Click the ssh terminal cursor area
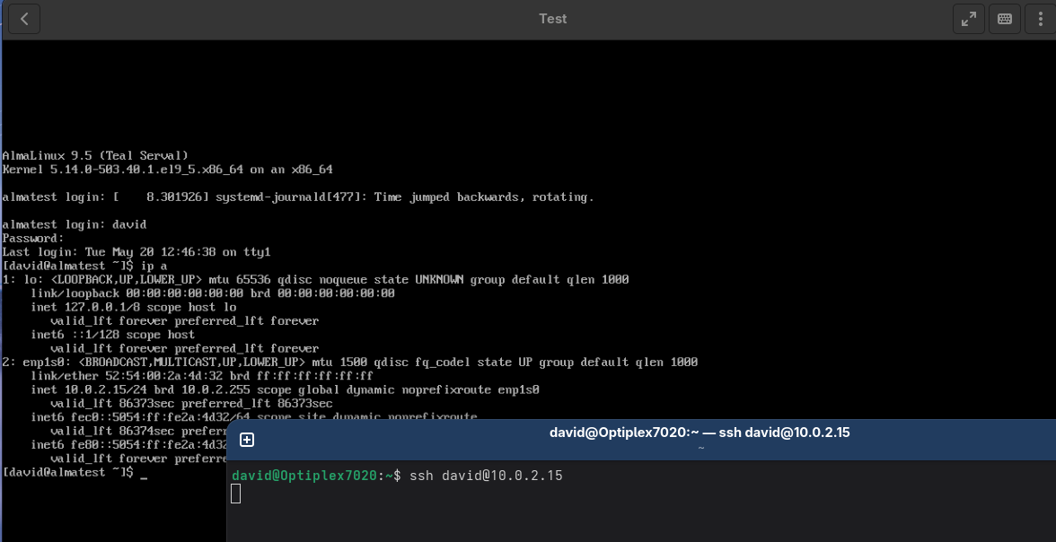 [x=235, y=494]
